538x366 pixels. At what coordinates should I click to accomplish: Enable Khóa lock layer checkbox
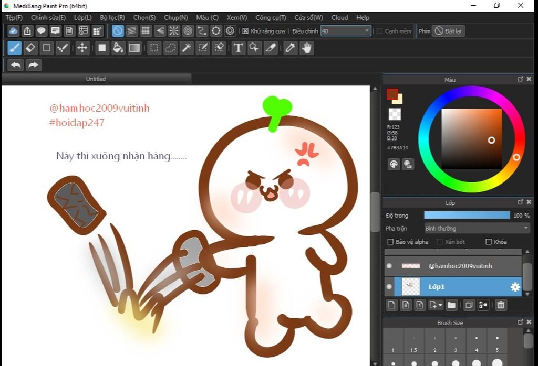click(489, 242)
